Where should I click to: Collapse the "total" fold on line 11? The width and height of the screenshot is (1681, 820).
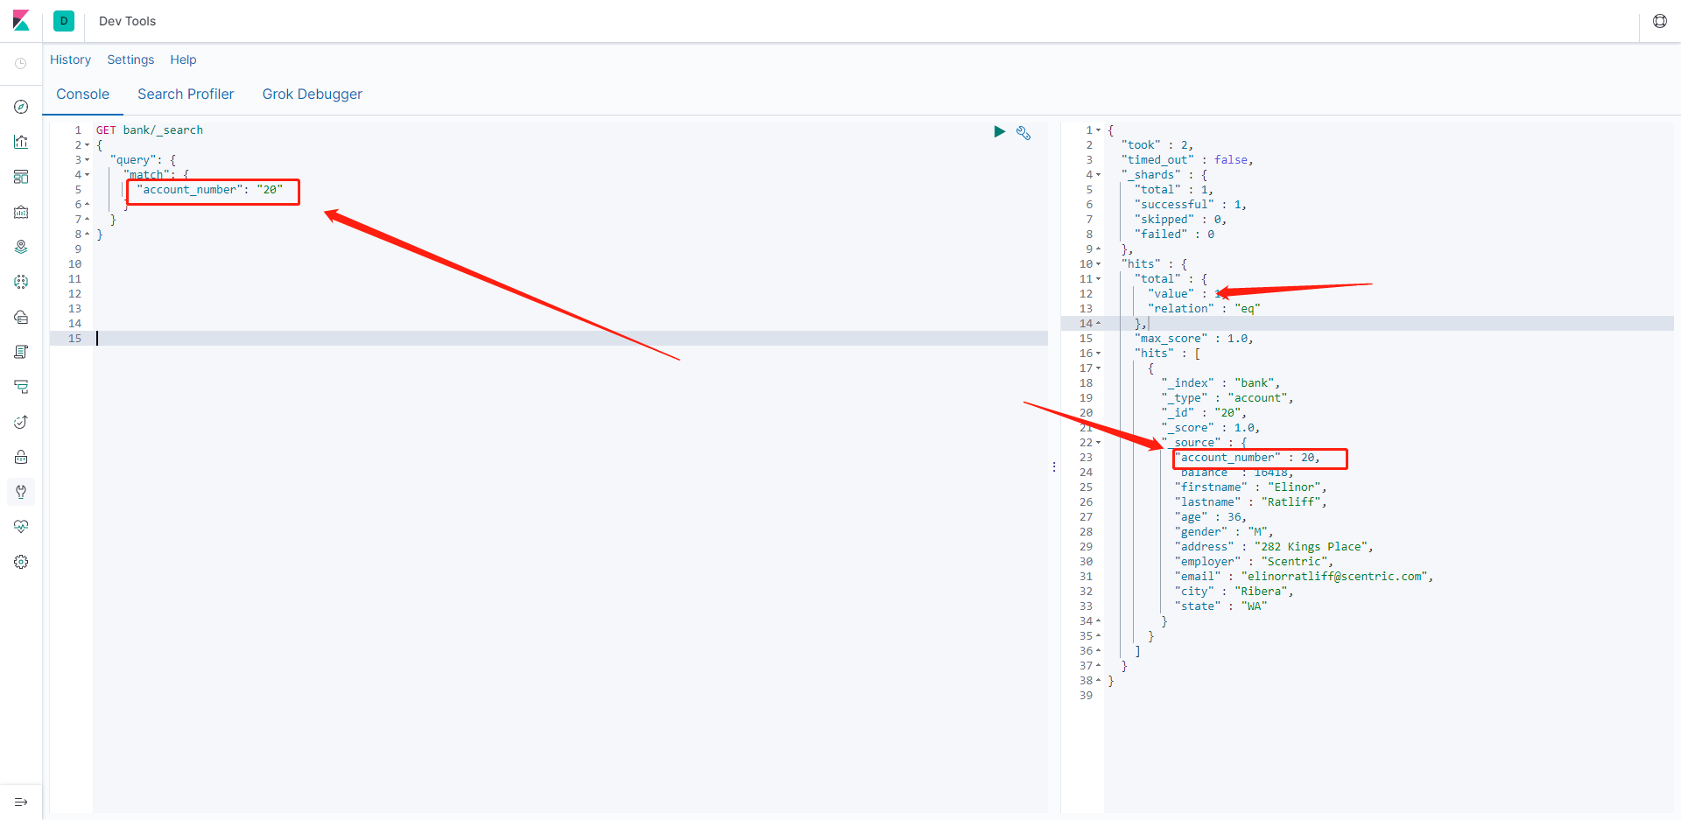pyautogui.click(x=1098, y=279)
